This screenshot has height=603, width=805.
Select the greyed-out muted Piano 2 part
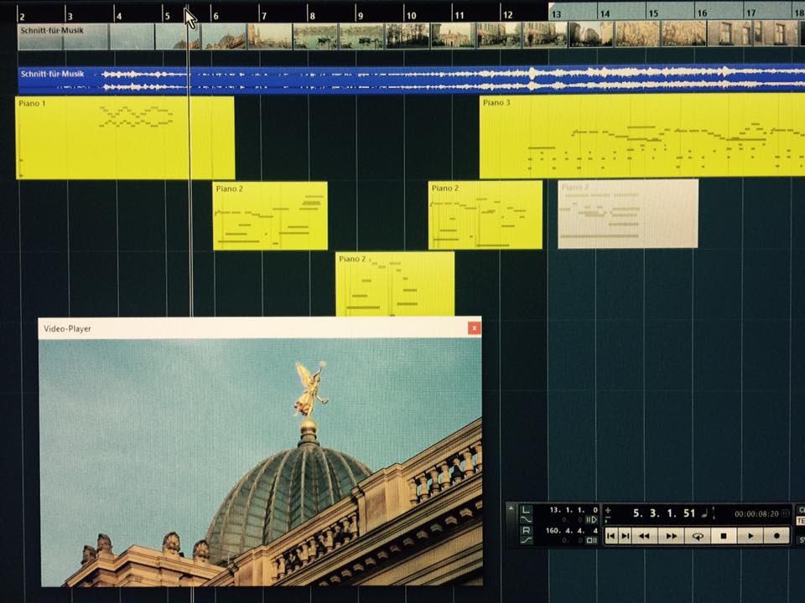coord(628,214)
